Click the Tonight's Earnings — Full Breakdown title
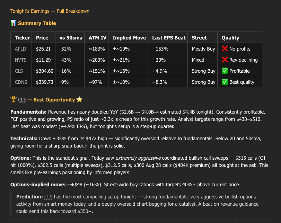Screen dimensions: 281x223 (50, 11)
